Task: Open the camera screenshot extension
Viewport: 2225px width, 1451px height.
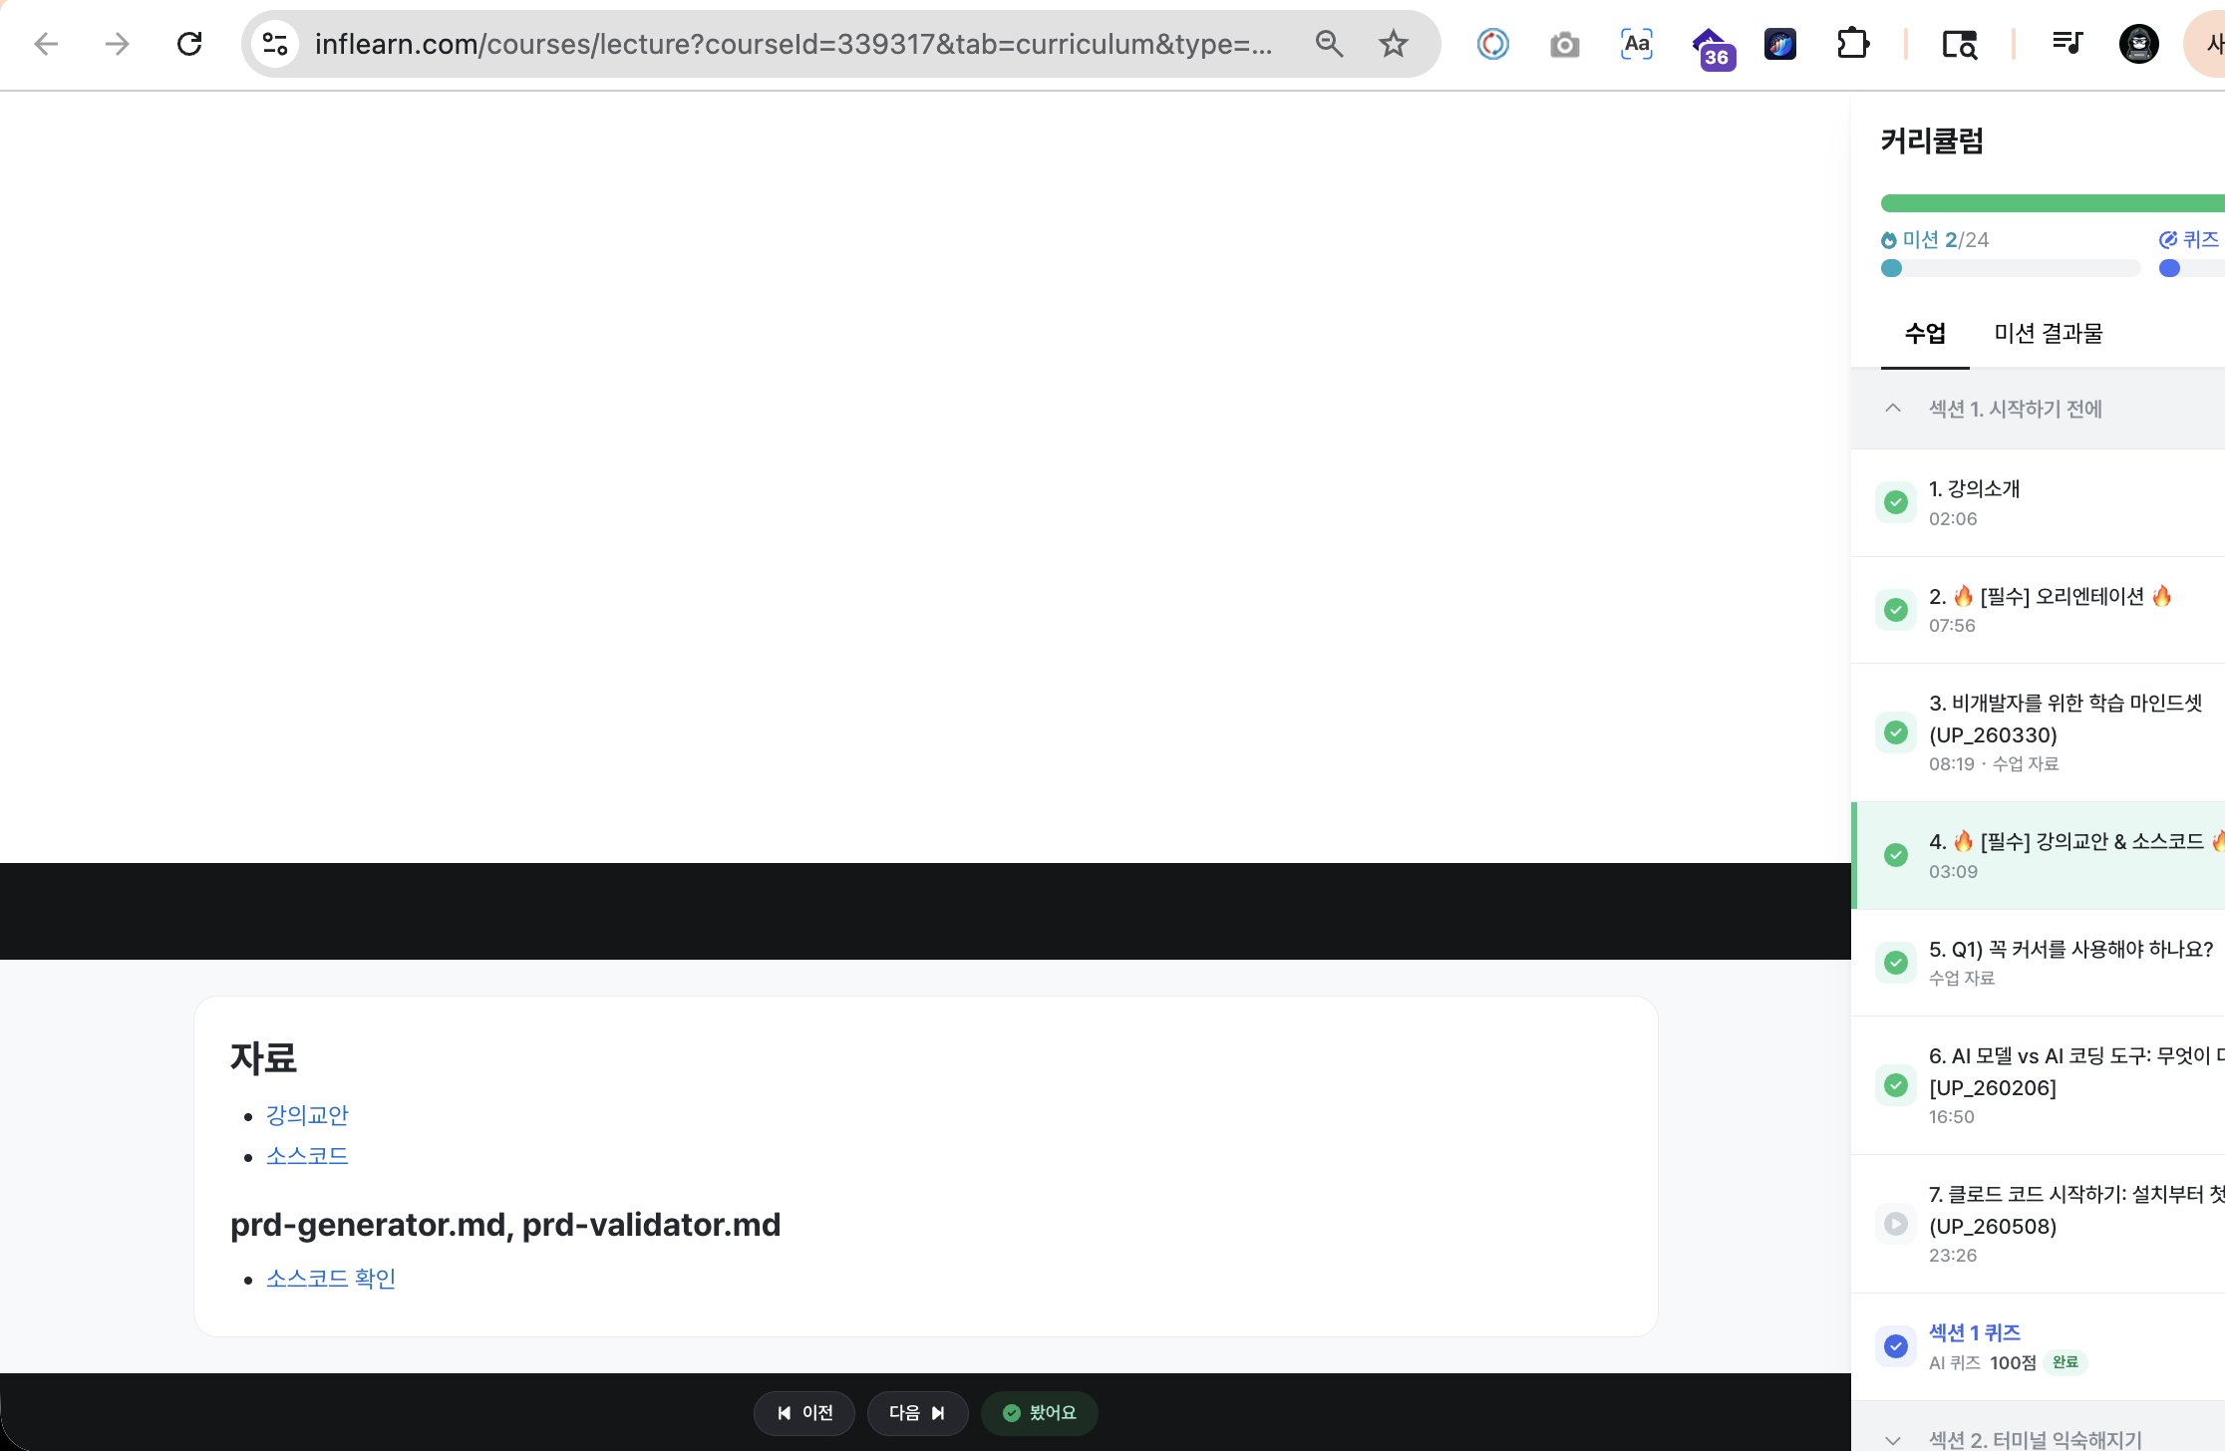Action: pyautogui.click(x=1565, y=44)
